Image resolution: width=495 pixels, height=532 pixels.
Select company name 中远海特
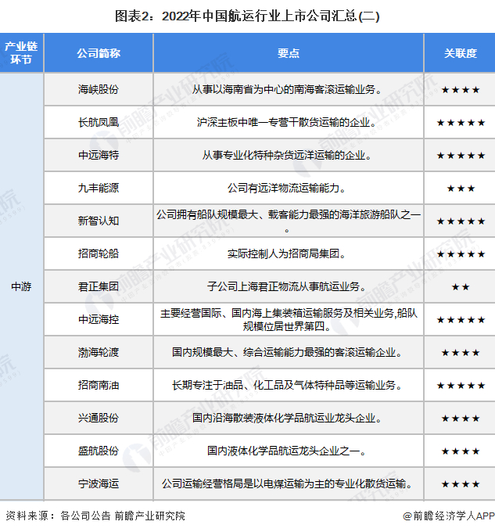coord(99,156)
